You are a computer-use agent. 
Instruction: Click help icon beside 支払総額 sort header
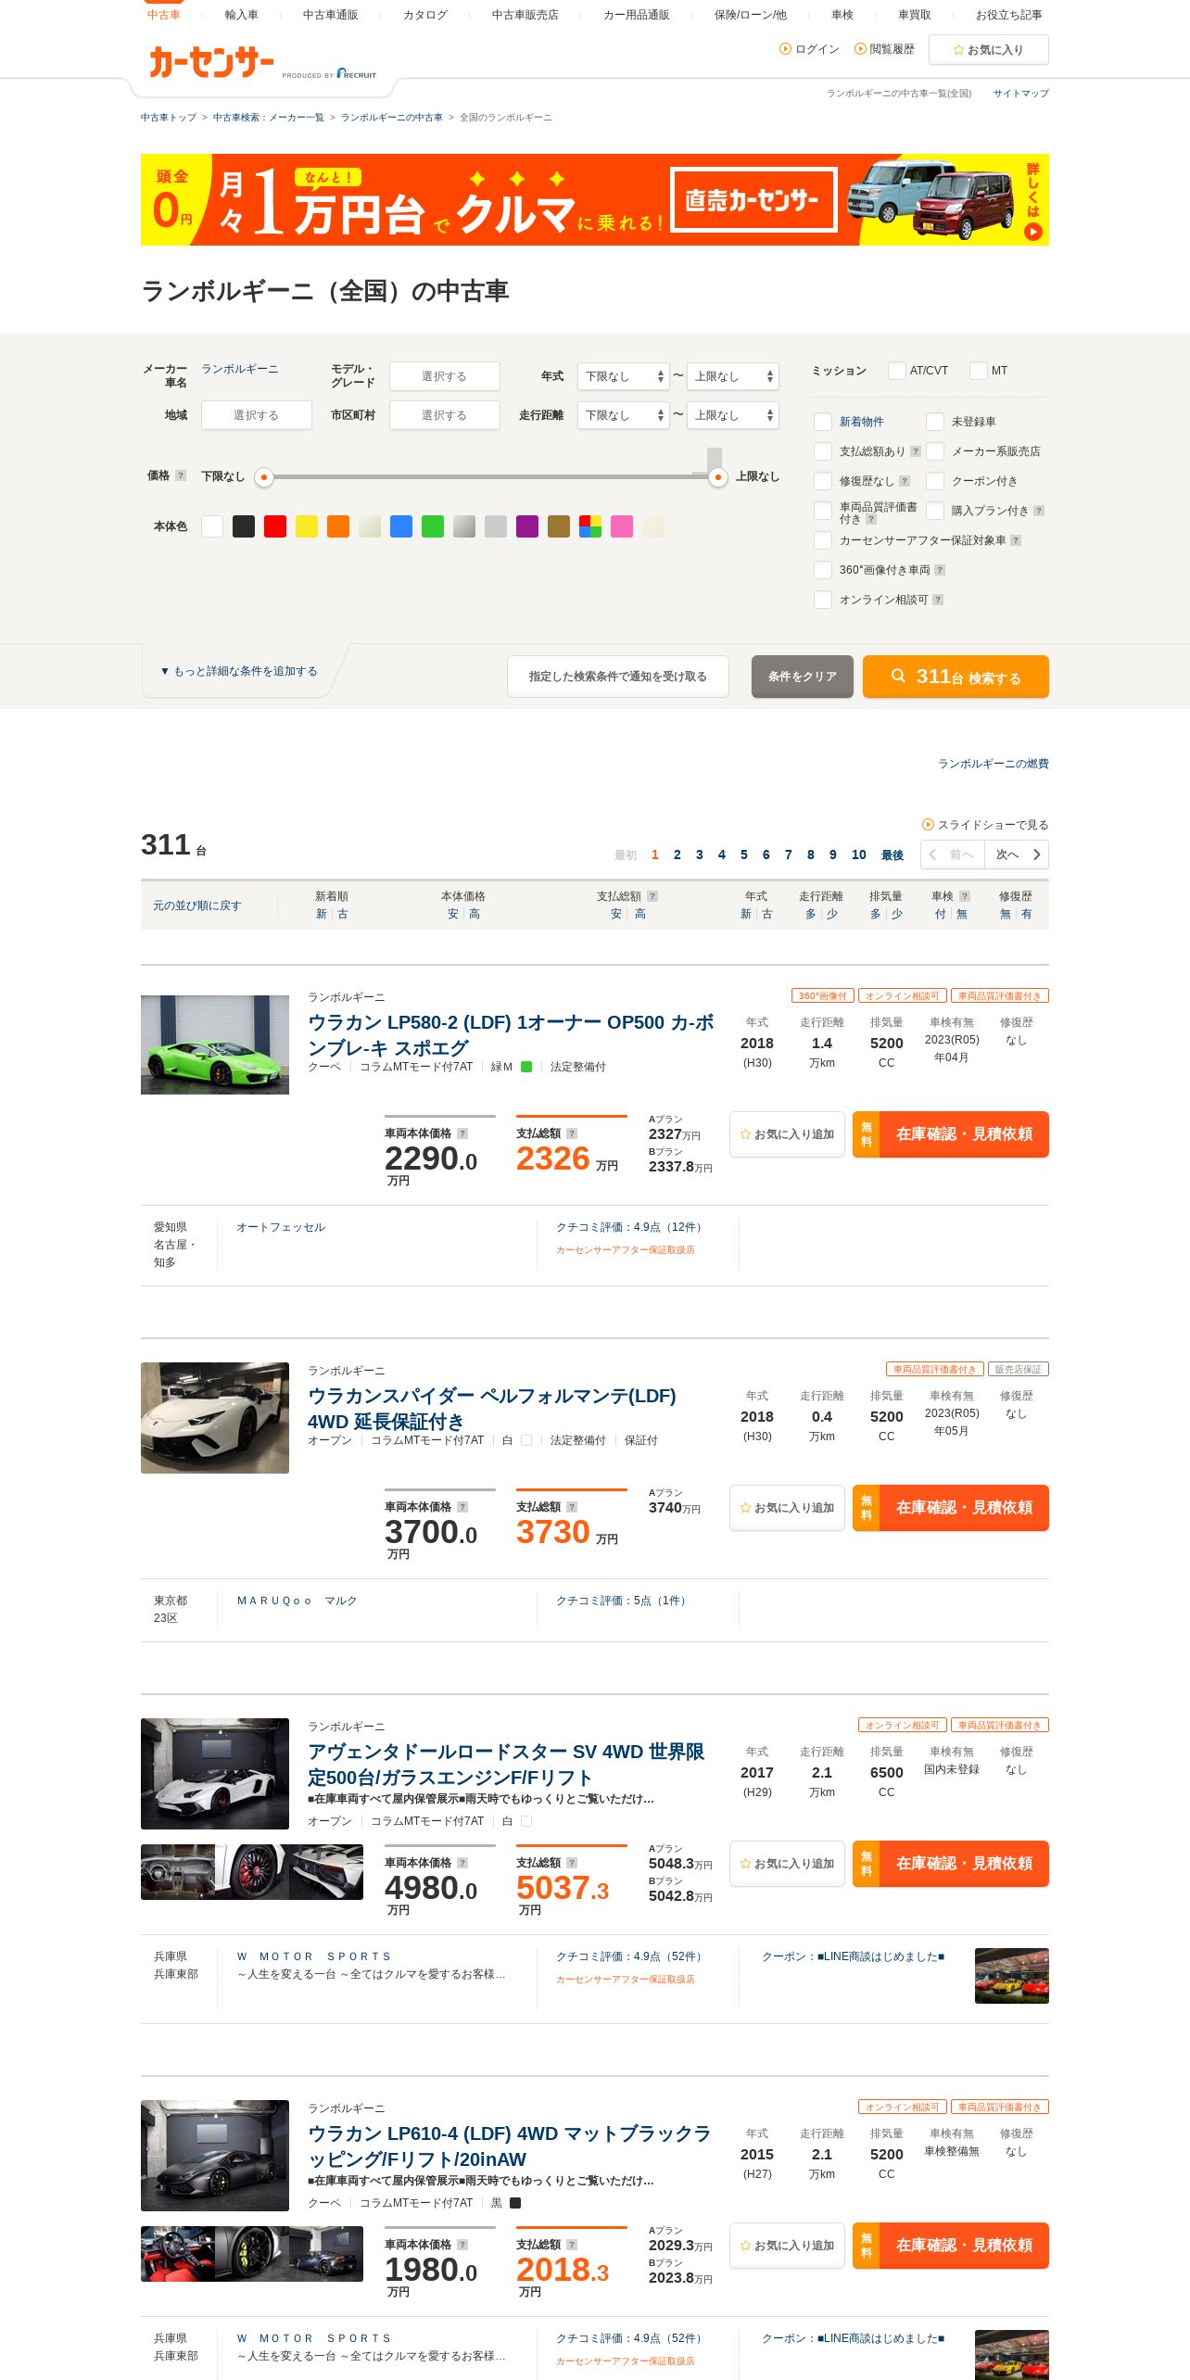[652, 896]
